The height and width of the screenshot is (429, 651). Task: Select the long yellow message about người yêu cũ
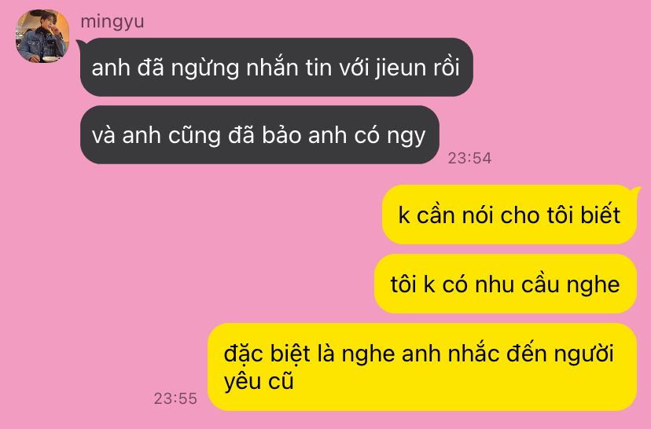pos(422,367)
